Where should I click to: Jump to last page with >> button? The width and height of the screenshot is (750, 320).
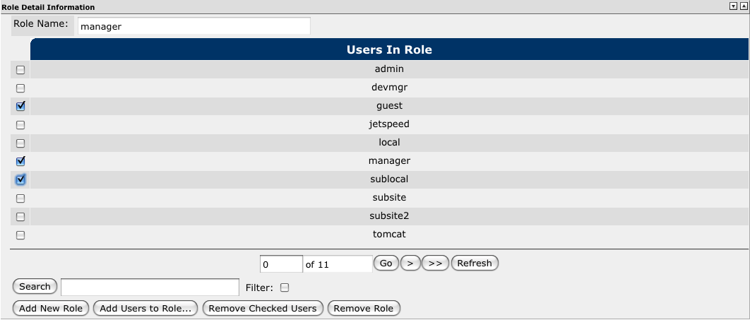tap(435, 263)
